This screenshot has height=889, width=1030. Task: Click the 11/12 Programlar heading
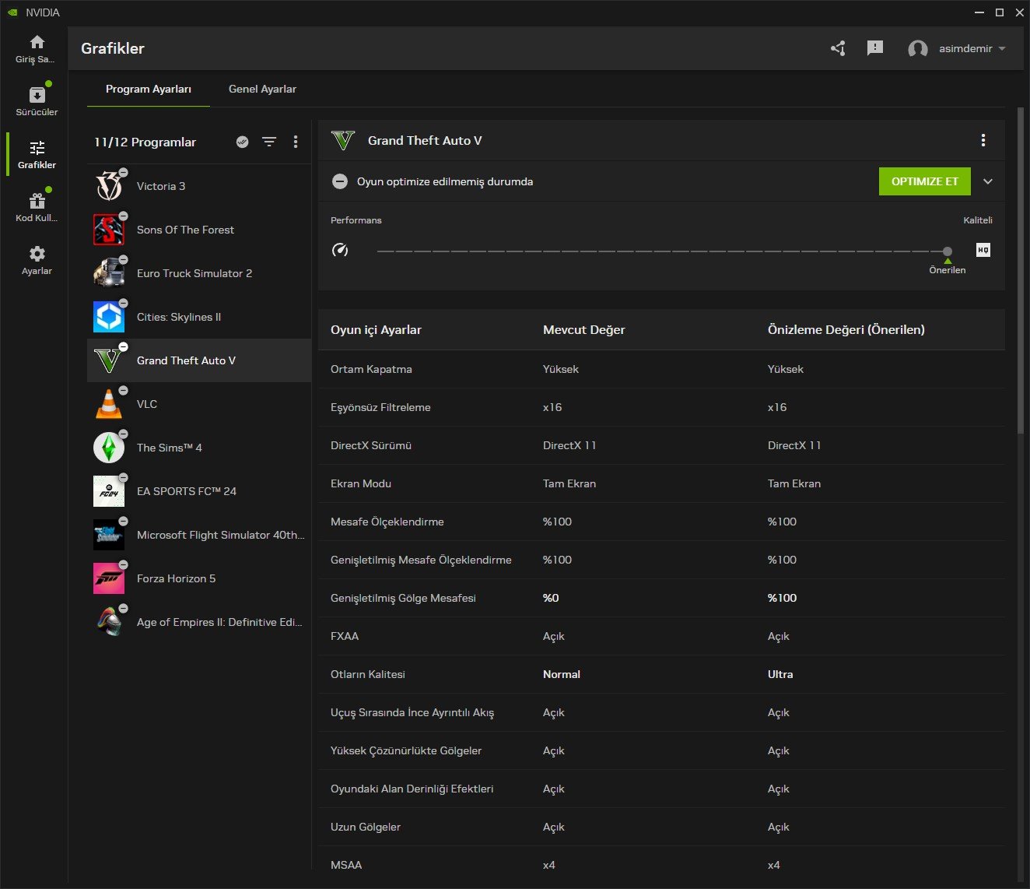[145, 142]
